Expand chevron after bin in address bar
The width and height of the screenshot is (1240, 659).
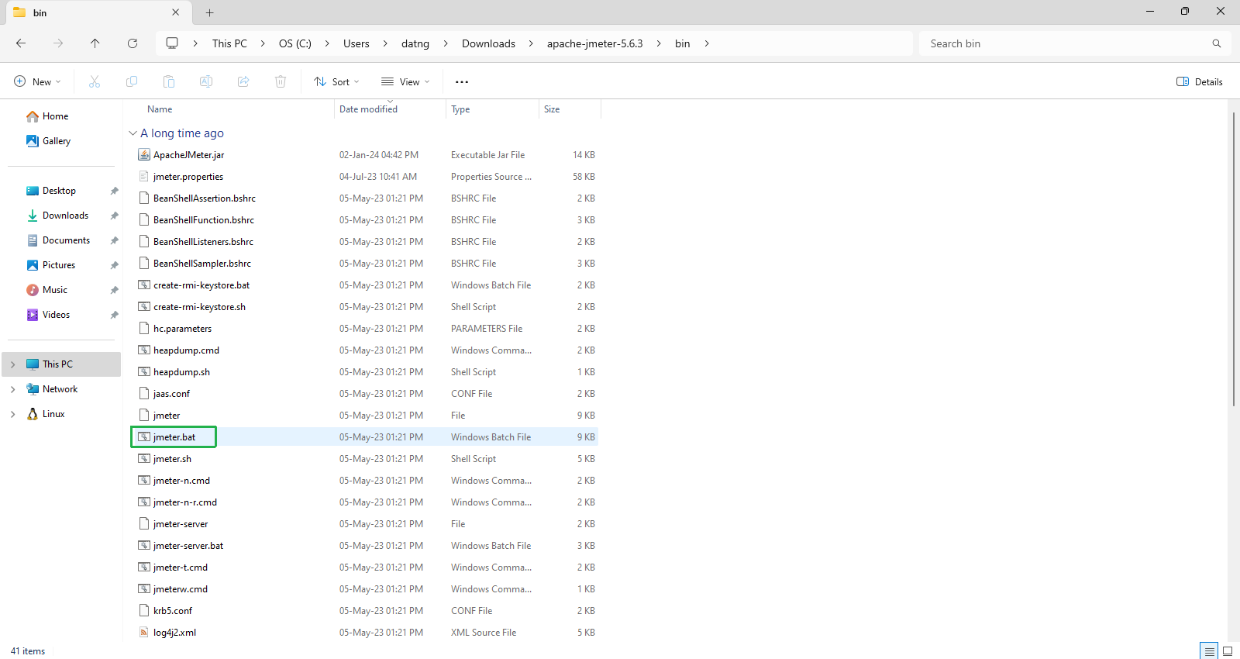click(707, 43)
